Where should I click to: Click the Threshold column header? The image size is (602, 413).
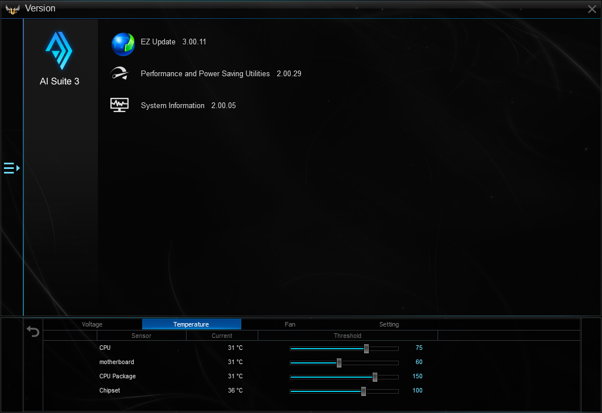pyautogui.click(x=348, y=336)
